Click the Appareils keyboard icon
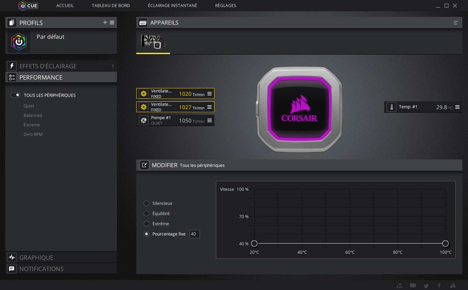 [143, 23]
